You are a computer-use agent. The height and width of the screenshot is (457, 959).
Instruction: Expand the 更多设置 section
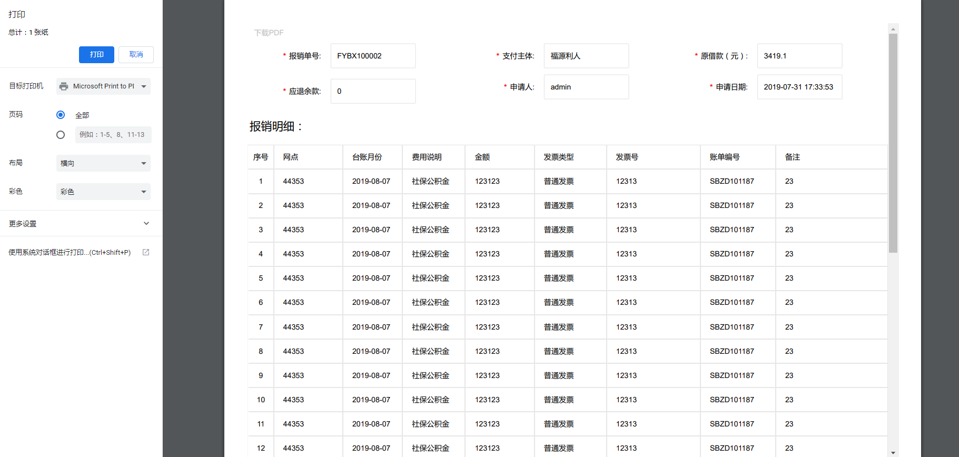[81, 224]
